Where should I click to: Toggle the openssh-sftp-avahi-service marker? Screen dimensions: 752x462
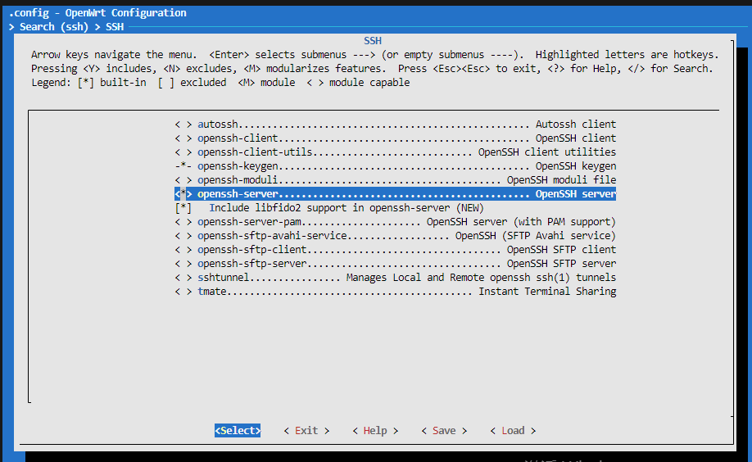(x=183, y=236)
